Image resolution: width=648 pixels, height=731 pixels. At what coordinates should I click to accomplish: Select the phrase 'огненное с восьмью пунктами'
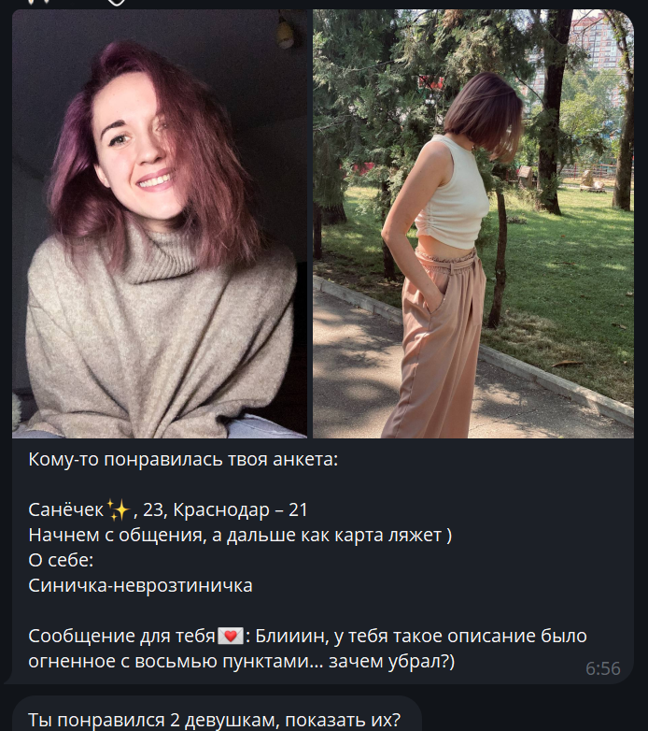click(x=168, y=662)
